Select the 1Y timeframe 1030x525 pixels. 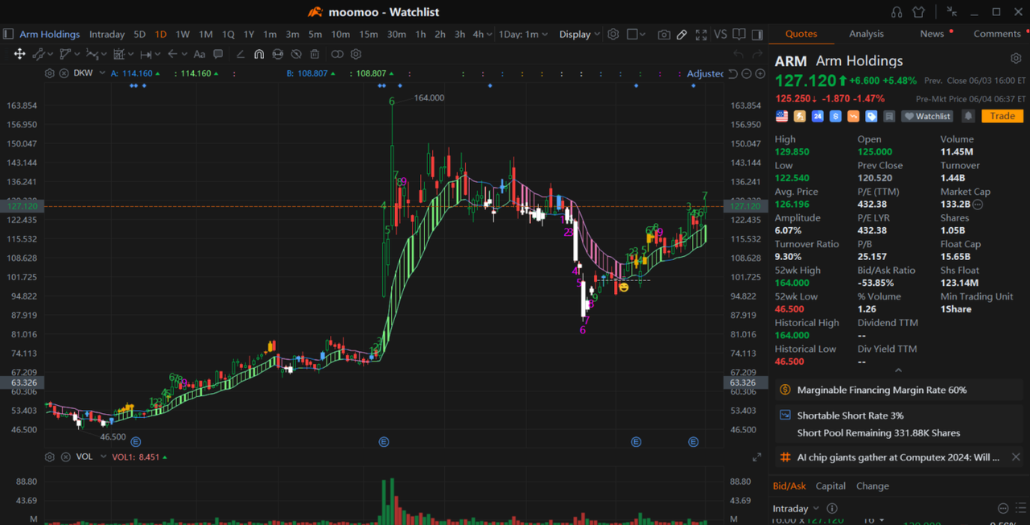(249, 35)
